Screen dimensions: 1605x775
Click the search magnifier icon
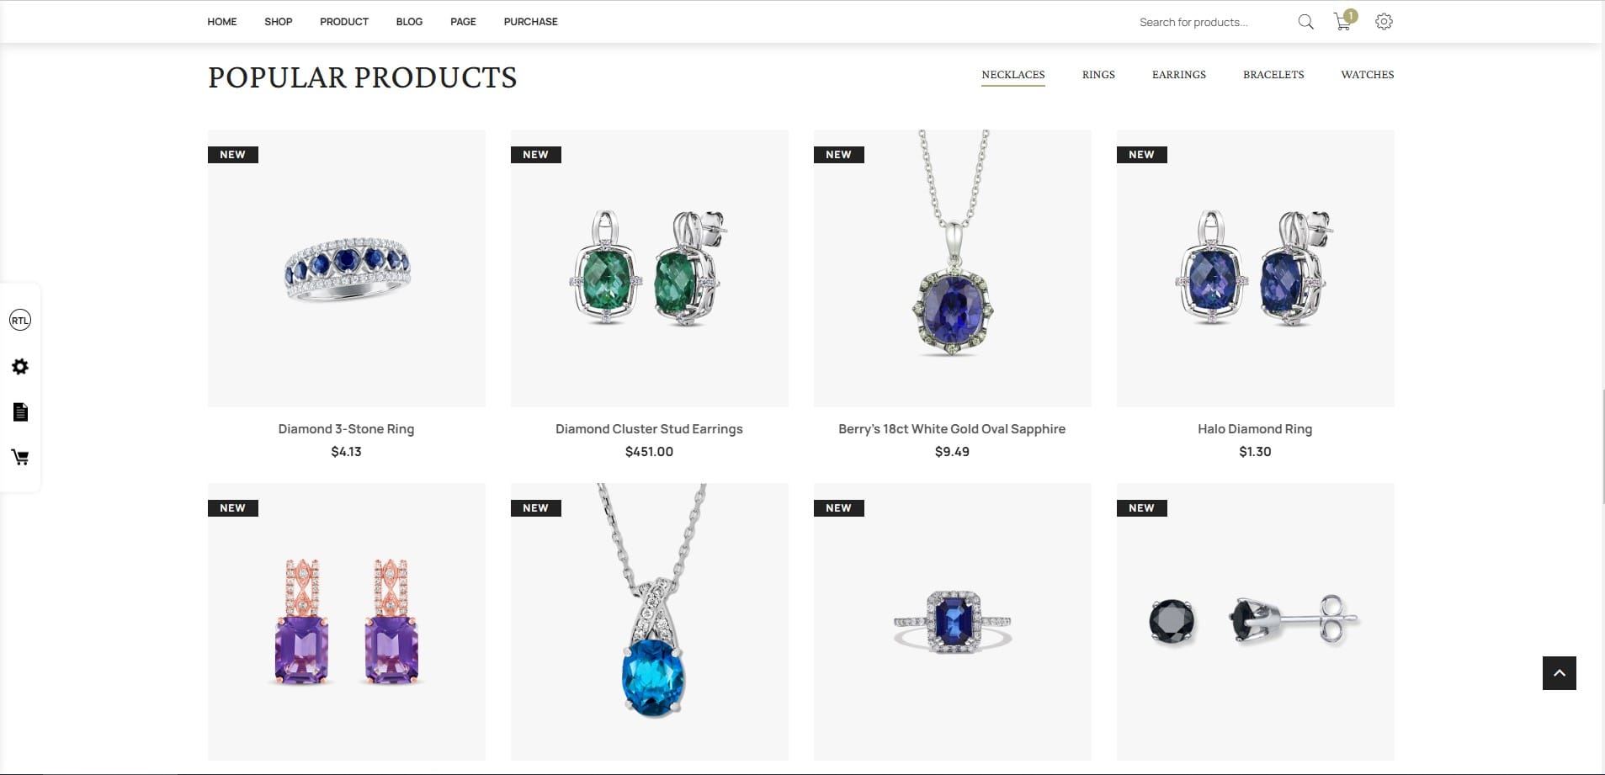click(x=1305, y=22)
